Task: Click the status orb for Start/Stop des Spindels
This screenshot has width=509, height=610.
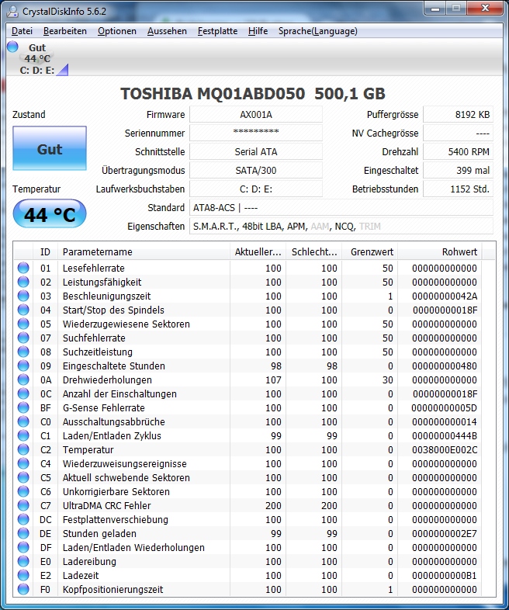Action: (x=23, y=310)
